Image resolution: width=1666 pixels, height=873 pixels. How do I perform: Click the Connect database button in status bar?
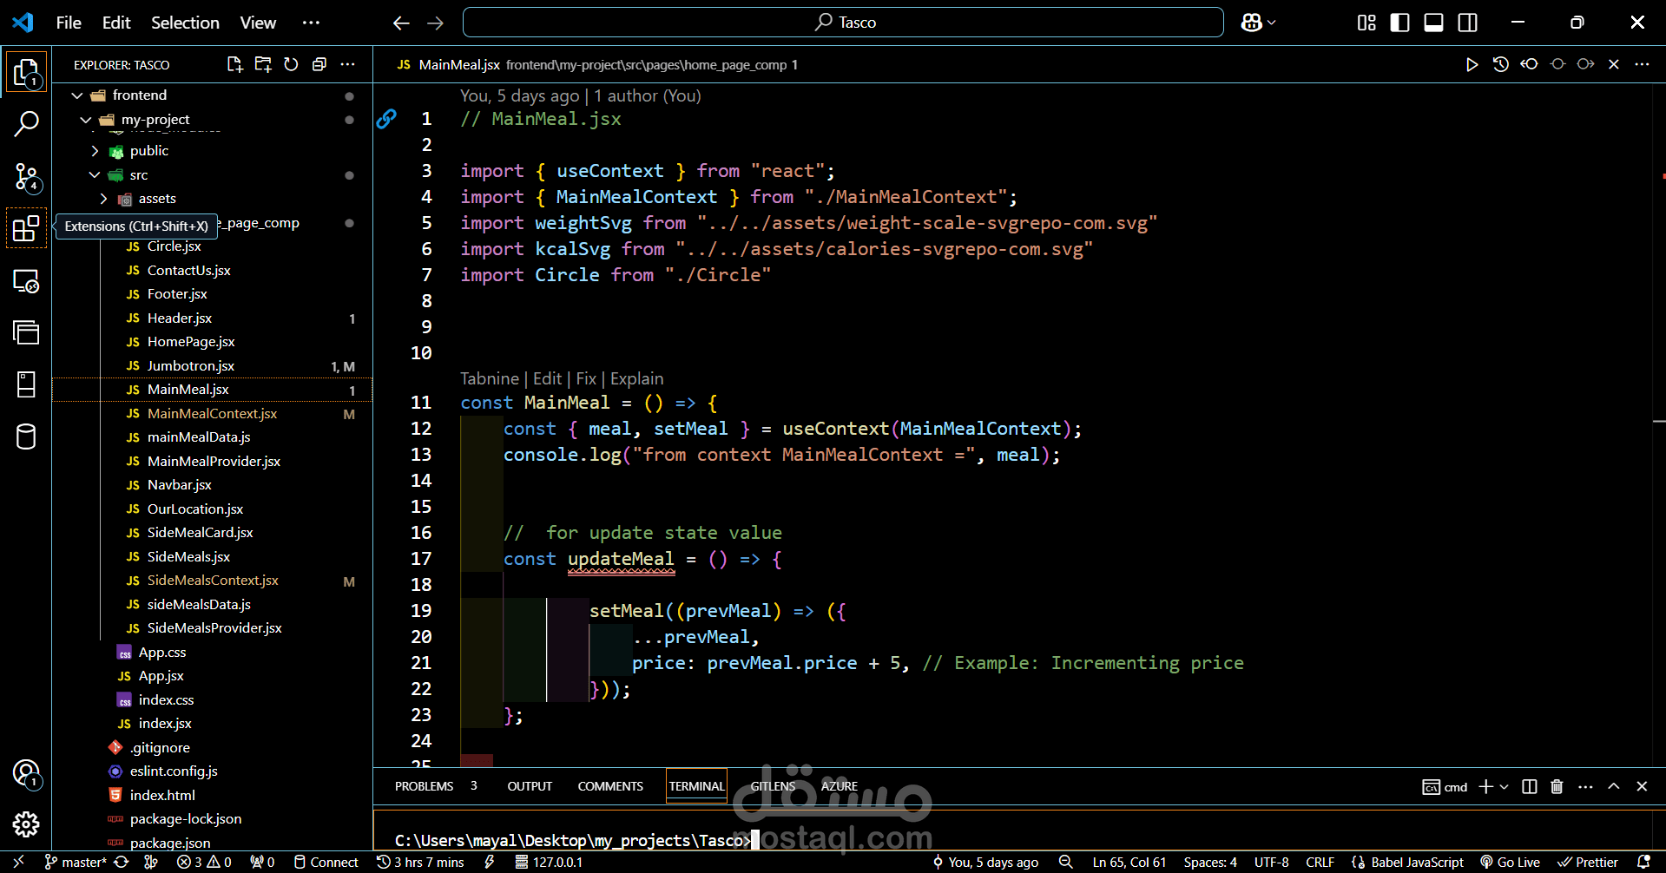coord(326,862)
